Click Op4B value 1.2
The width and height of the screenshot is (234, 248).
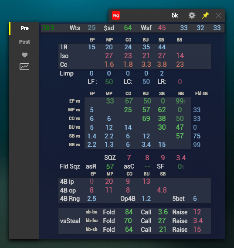tap(146, 199)
